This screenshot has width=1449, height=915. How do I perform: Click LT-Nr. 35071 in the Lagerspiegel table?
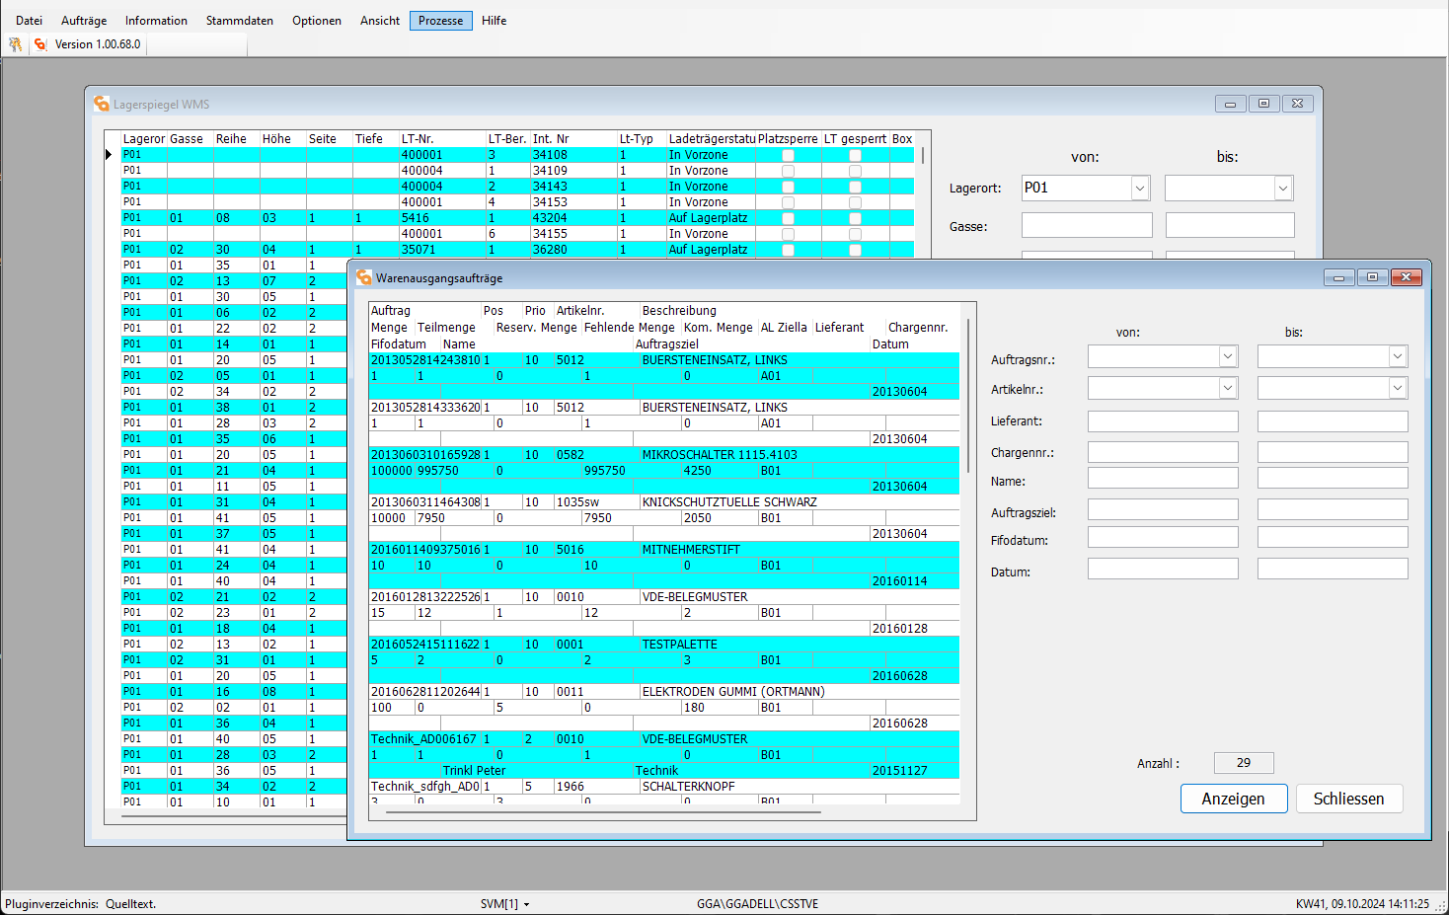(419, 250)
